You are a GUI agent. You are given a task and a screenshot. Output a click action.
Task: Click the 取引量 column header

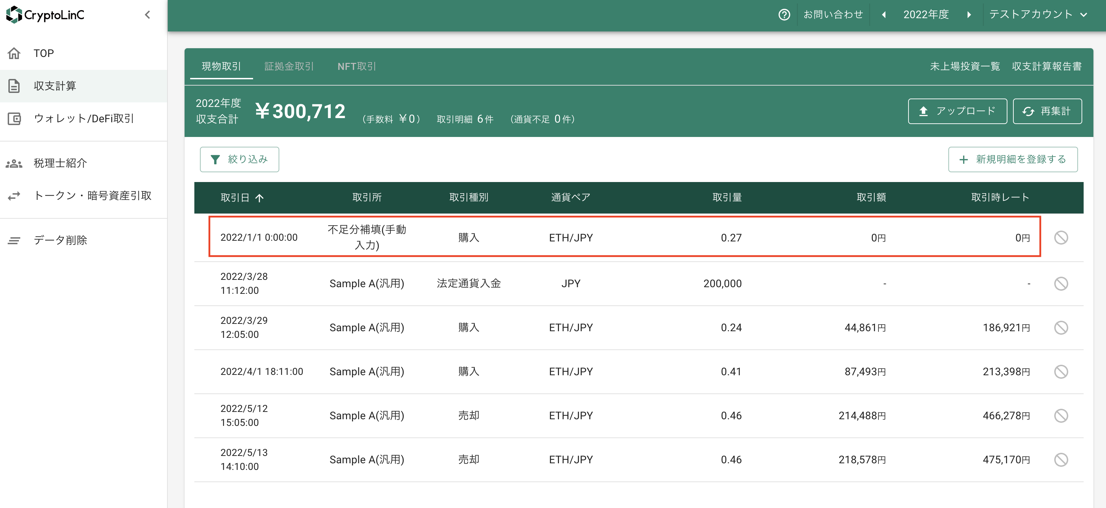point(727,197)
